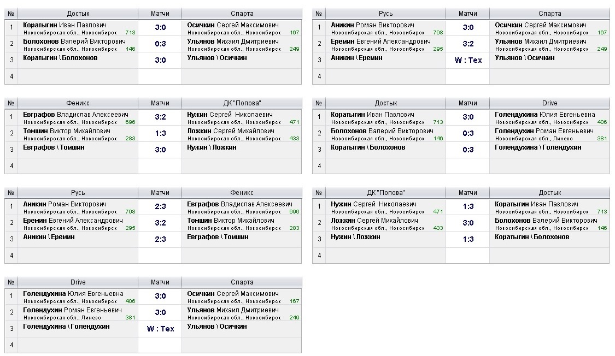This screenshot has width=615, height=356.
Task: Select ДК "Попова" header in ДК "Попова"–Достык table
Action: 386,193
